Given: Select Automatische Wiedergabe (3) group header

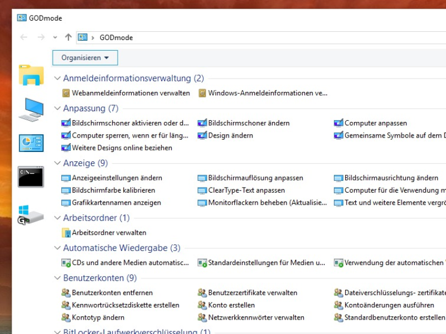Looking at the screenshot, I should 122,248.
